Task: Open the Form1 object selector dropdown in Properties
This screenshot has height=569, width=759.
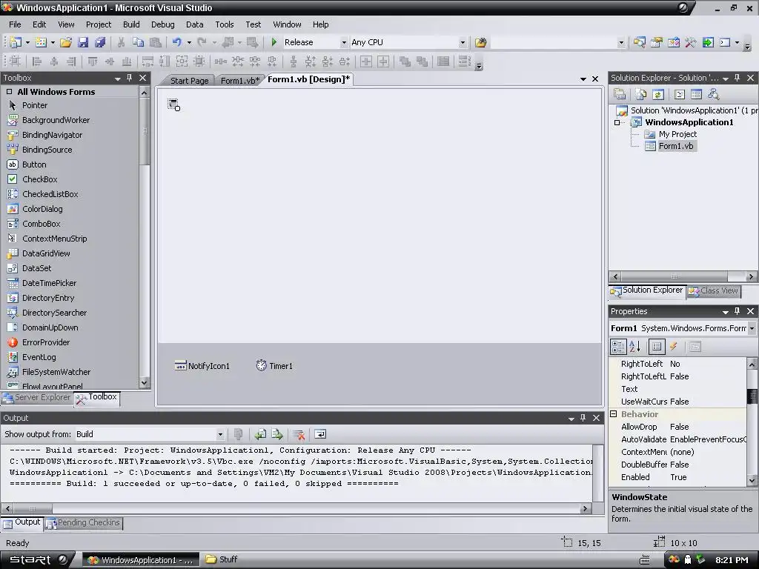Action: tap(752, 328)
